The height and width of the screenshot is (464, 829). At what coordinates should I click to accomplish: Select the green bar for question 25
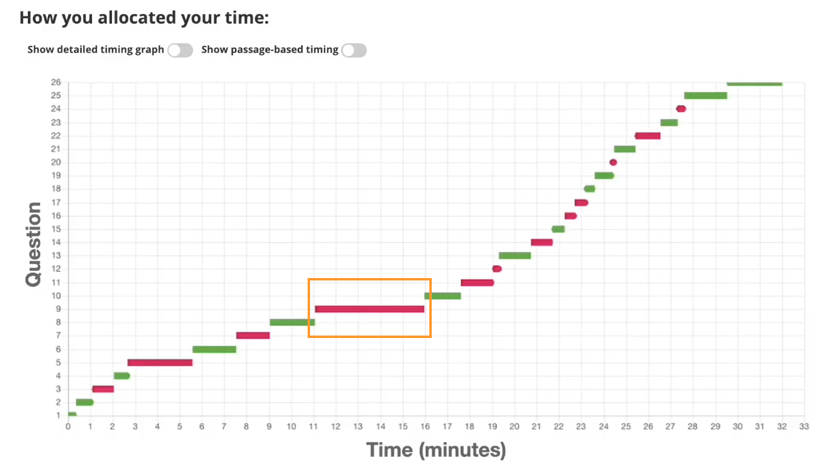705,96
